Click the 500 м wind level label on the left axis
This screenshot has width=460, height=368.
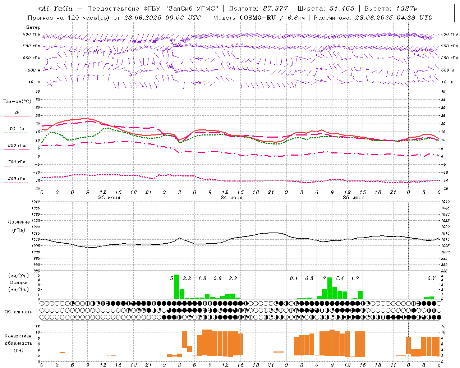(34, 70)
